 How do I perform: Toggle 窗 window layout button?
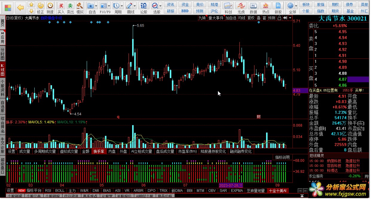264,18
